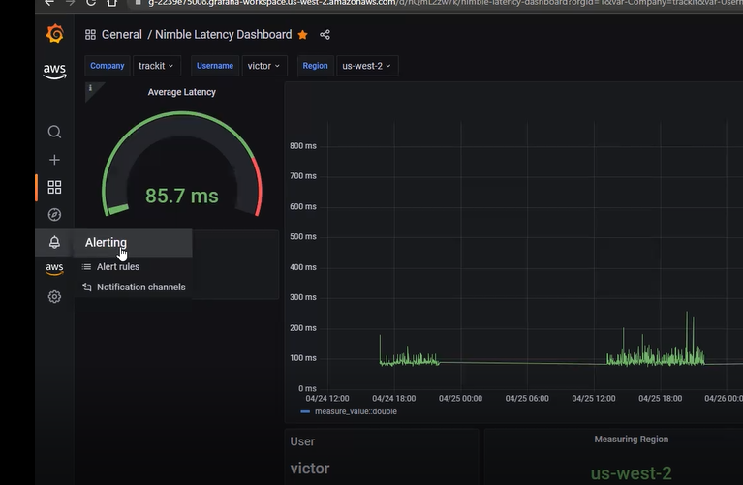The width and height of the screenshot is (743, 485).
Task: Open the Region dropdown showing us-west-2
Action: (x=367, y=66)
